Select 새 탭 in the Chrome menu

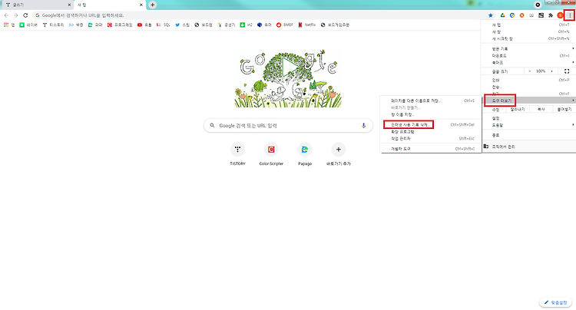click(x=528, y=25)
